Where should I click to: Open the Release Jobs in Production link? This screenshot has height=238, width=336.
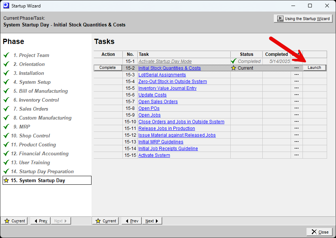[x=166, y=128]
